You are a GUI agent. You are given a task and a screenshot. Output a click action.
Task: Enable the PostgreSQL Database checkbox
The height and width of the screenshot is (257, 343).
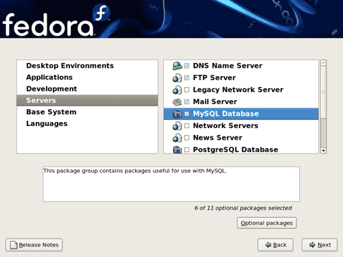[187, 149]
